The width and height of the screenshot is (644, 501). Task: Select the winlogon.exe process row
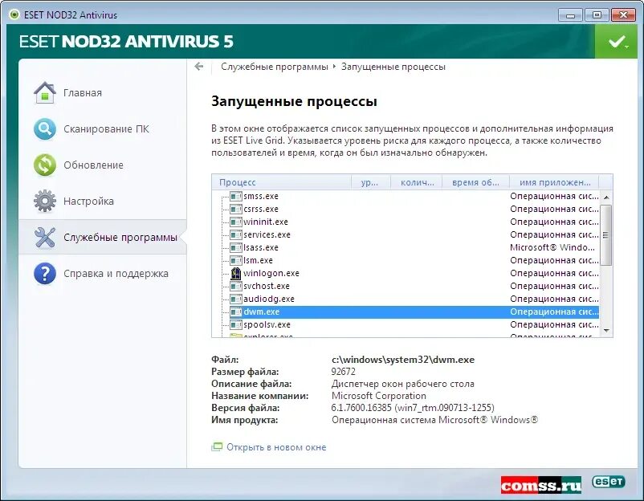click(406, 273)
